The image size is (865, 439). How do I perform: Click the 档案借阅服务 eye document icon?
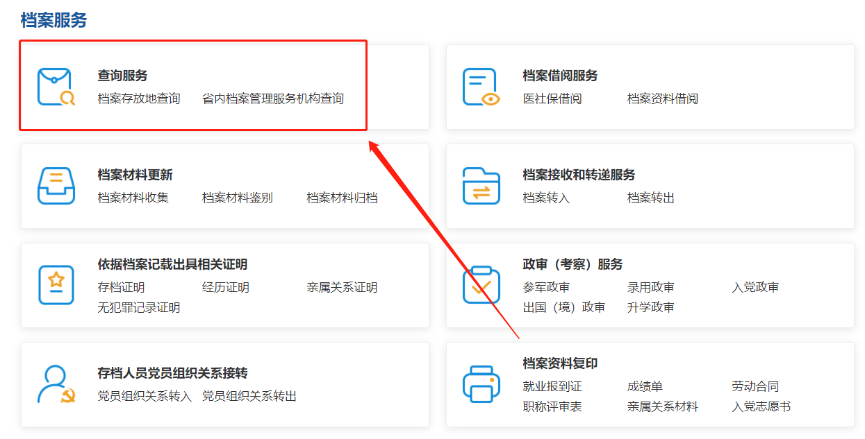[481, 87]
